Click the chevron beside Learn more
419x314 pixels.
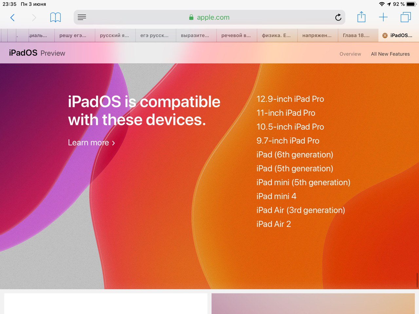coord(113,143)
